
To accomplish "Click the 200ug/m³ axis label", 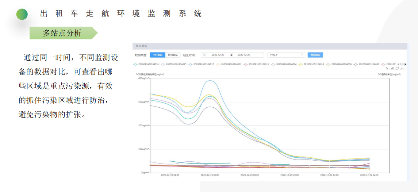I will [143, 125].
